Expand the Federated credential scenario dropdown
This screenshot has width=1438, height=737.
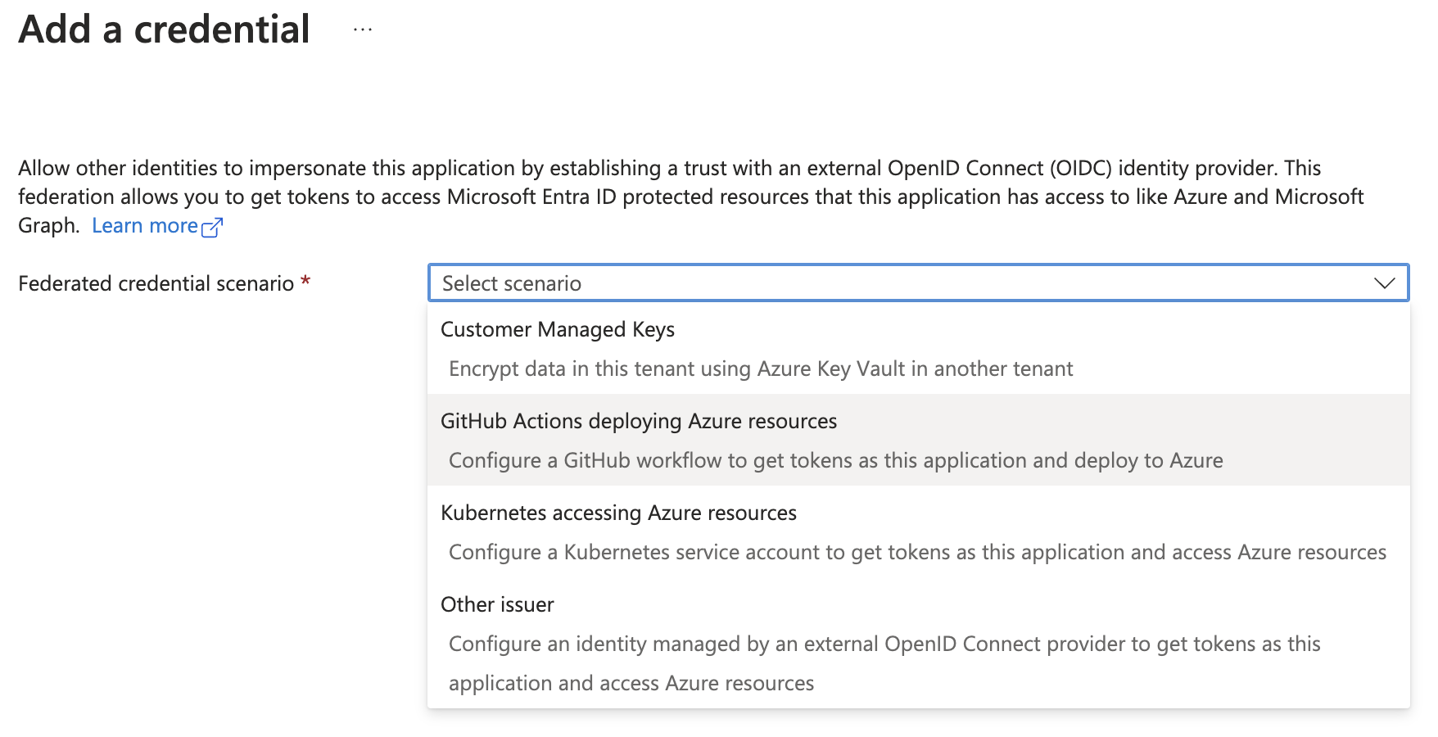click(1384, 283)
